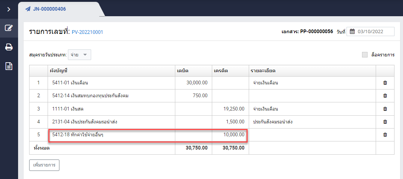Open the journal type dropdown จ่าย
Viewport: 403px width, 179px height.
point(79,55)
